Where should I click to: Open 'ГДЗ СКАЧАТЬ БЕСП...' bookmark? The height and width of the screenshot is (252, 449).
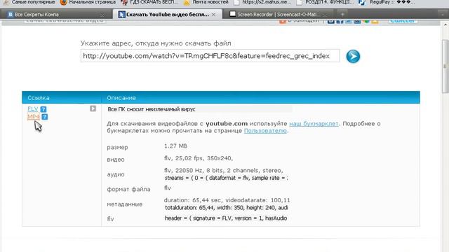point(149,2)
